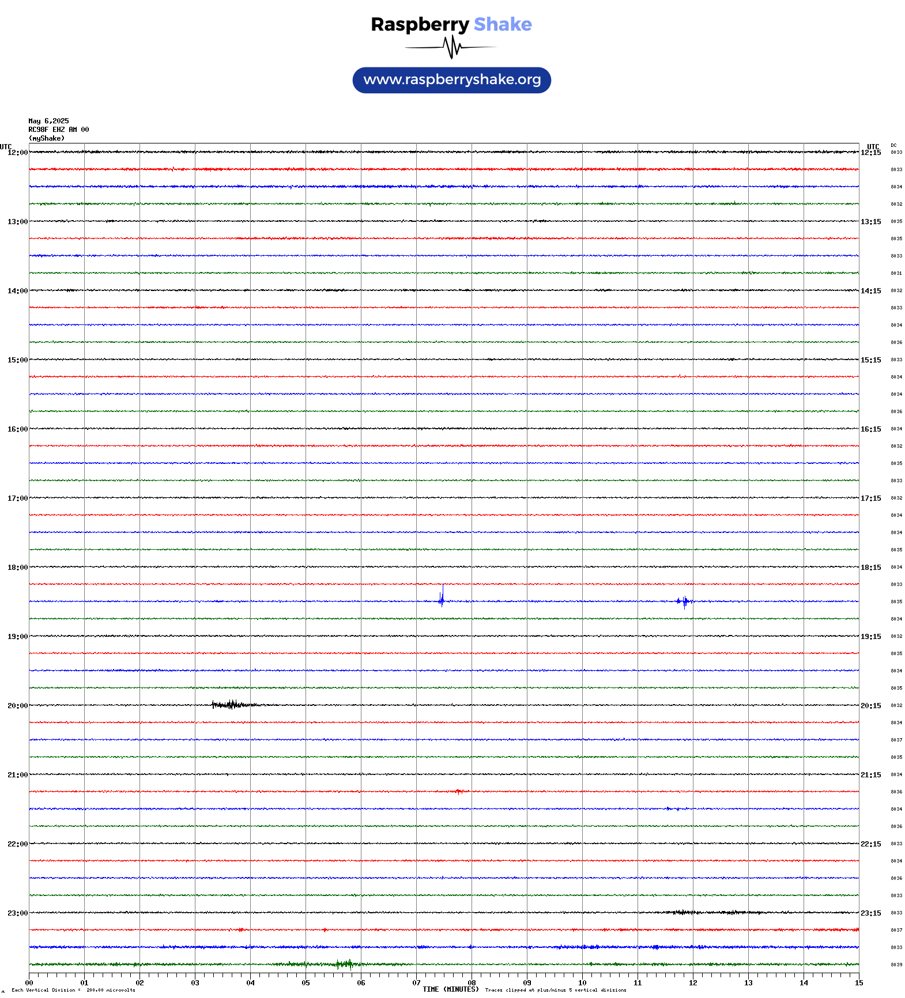Click the 22:15 label on right axis
905x998 pixels.
pos(870,844)
